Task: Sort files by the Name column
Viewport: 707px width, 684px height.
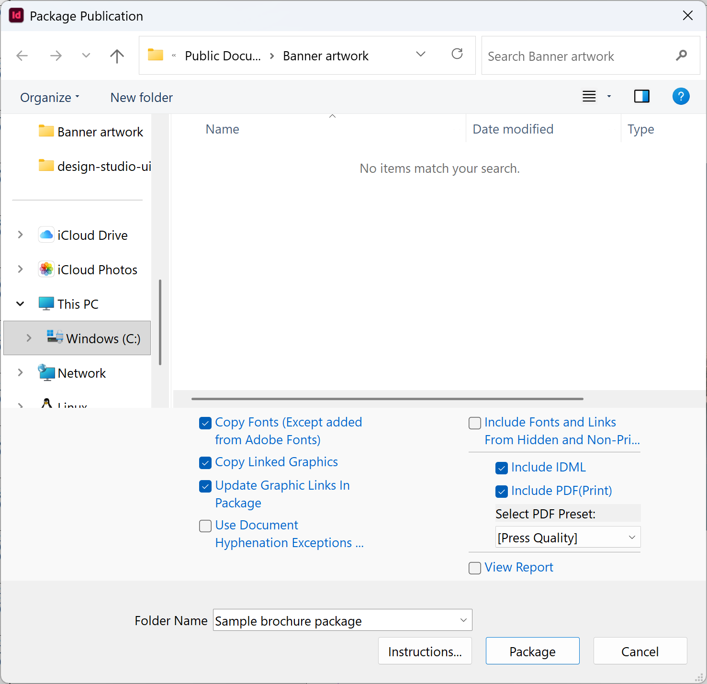Action: tap(223, 129)
